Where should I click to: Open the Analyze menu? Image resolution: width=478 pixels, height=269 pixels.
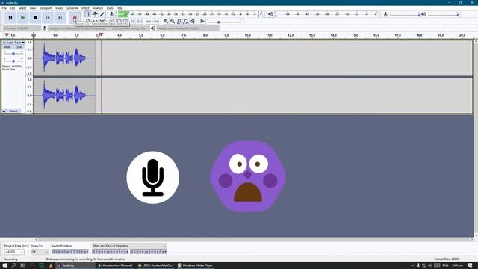98,8
